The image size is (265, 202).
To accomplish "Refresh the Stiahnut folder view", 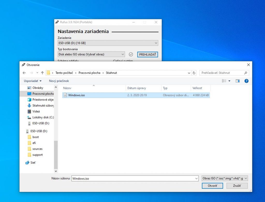I will click(194, 73).
